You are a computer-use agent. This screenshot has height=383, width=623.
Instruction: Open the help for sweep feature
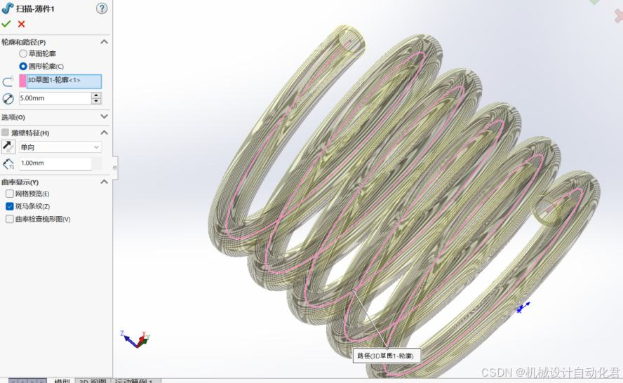click(102, 8)
